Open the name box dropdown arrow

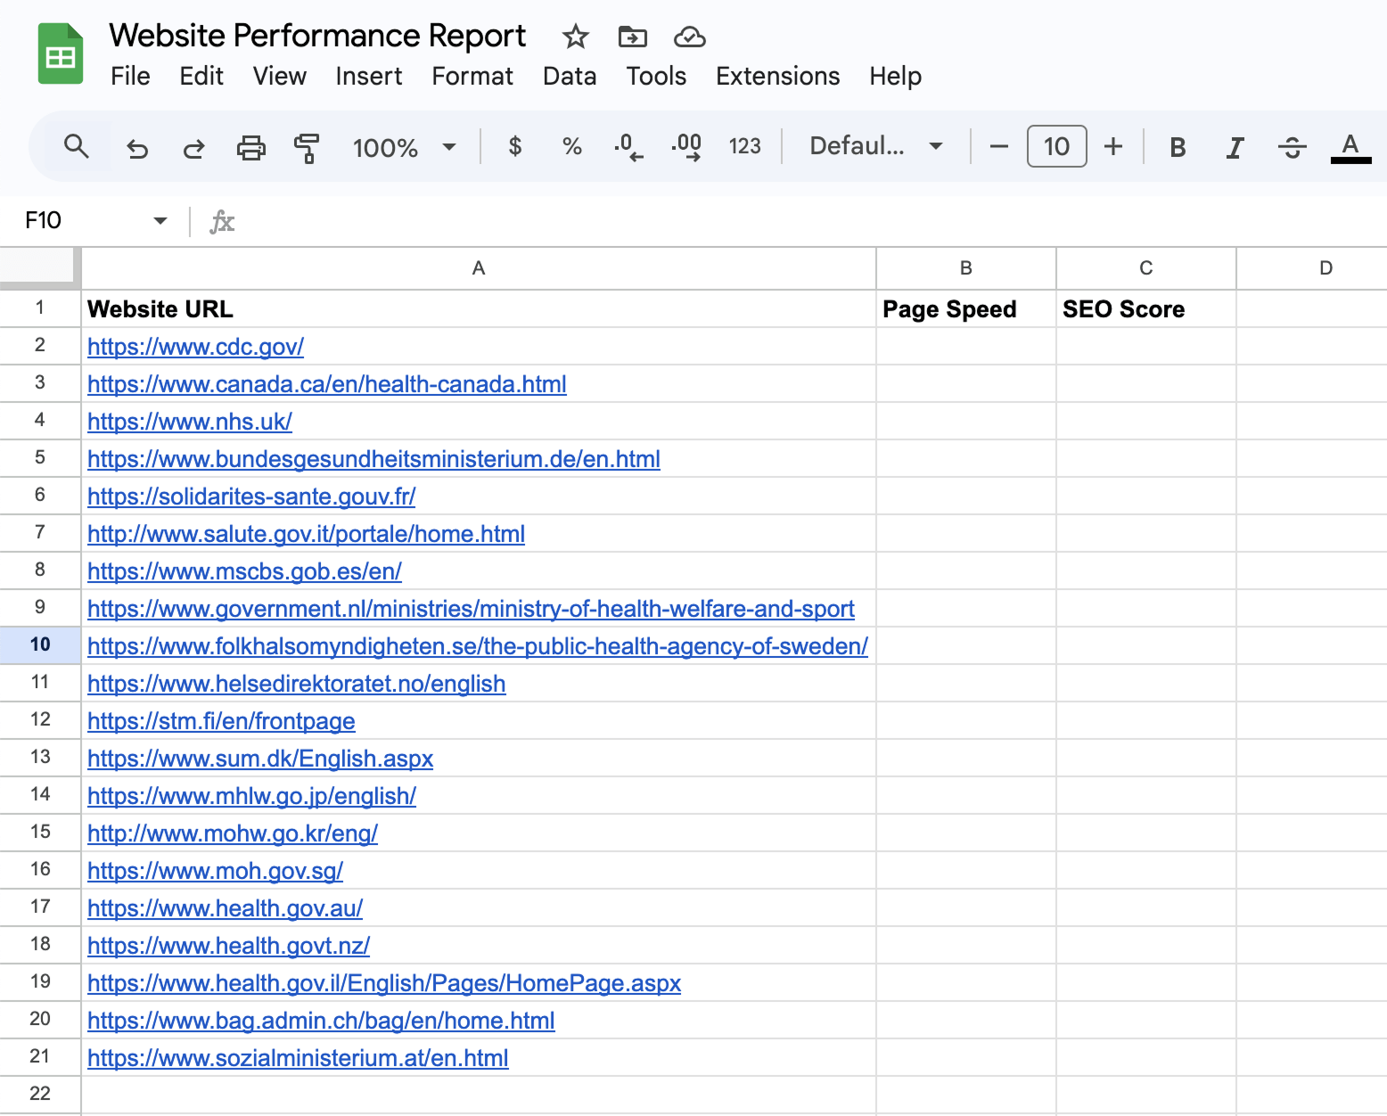[x=160, y=220]
